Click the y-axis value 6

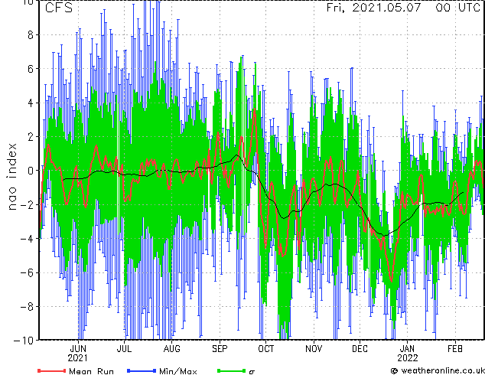tap(31, 69)
